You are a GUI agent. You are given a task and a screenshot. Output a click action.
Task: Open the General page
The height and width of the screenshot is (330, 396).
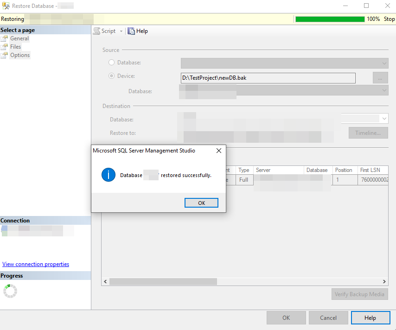pyautogui.click(x=19, y=38)
